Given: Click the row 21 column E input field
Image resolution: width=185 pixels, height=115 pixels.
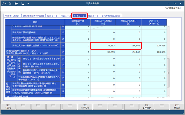Looking at the screenshot, I should pos(128,85).
